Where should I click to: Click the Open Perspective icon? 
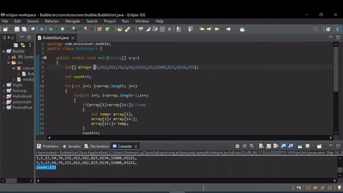(x=328, y=29)
